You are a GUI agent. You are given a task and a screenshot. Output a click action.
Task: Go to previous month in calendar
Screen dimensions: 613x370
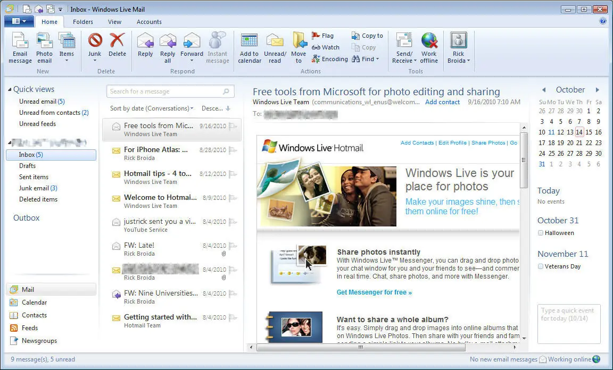(544, 90)
